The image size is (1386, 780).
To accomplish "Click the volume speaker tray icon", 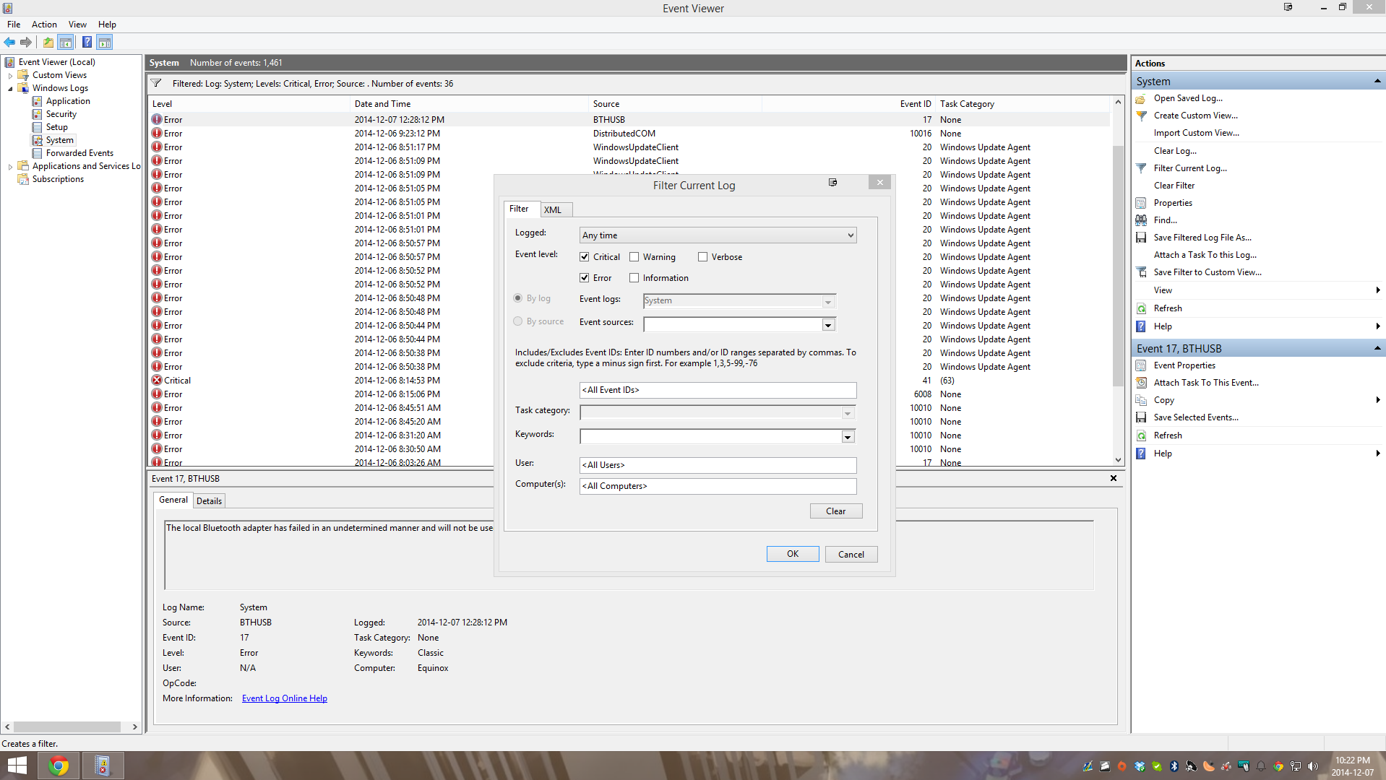I will click(1313, 766).
